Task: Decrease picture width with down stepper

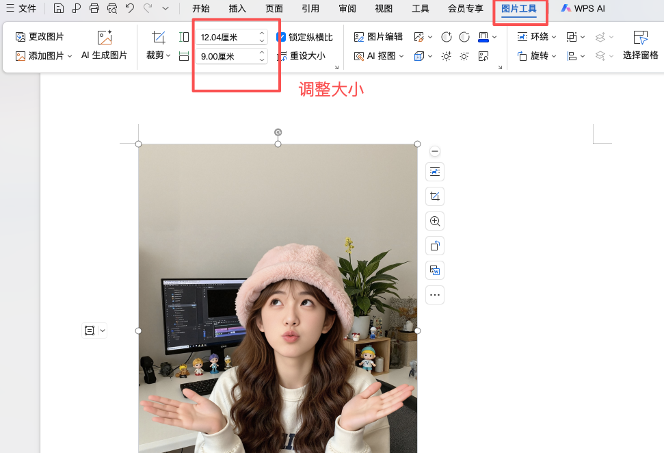Action: coord(262,60)
